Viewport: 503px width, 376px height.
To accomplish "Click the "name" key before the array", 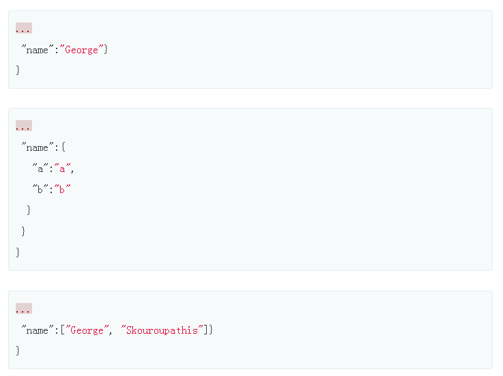I will pyautogui.click(x=37, y=330).
